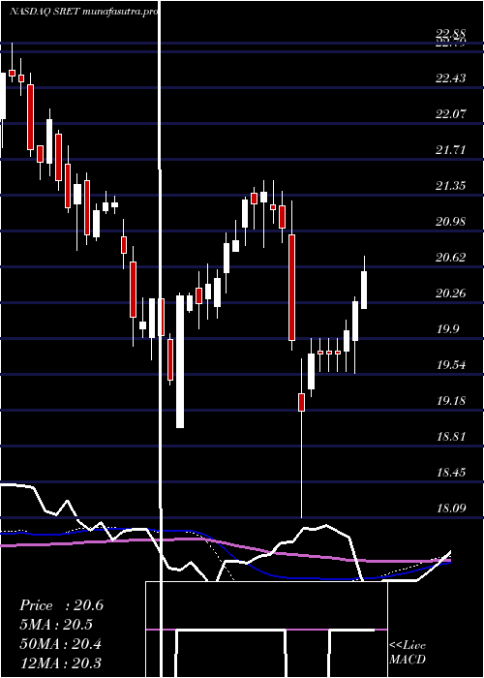Select the long red candle falling to 19.9
Screen dimensions: 484x678
click(x=291, y=287)
